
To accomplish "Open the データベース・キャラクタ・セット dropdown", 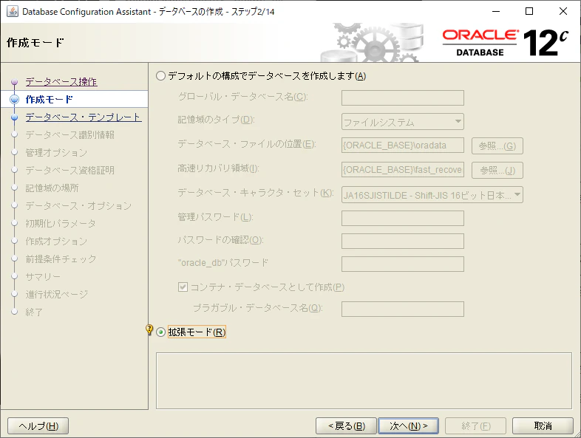I will [x=432, y=195].
